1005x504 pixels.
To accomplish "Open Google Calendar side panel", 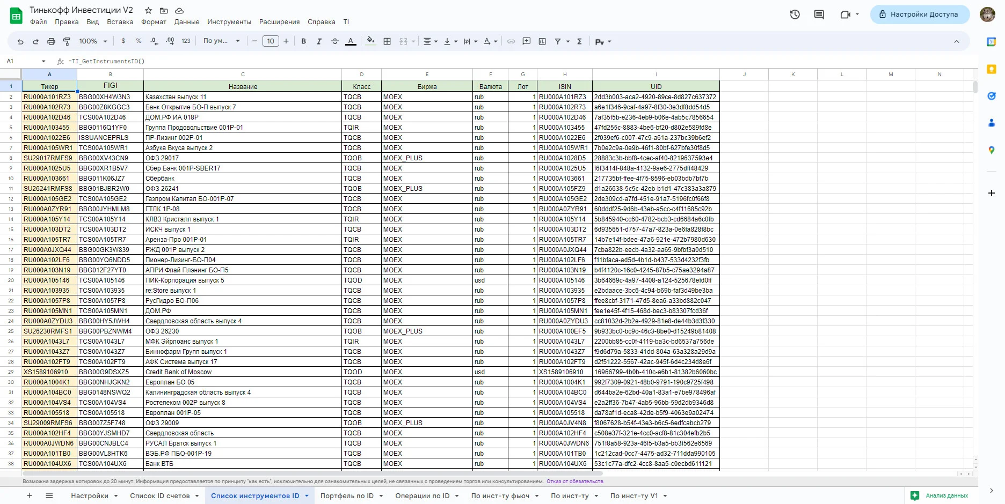I will point(992,42).
